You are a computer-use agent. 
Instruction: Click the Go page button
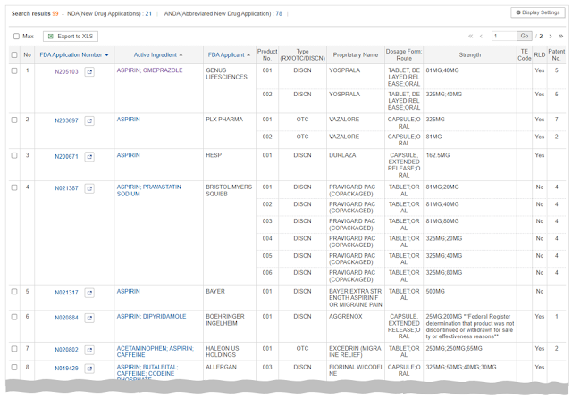pos(525,36)
